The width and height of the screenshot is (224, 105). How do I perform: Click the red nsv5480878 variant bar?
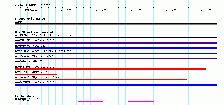[x=101, y=80]
